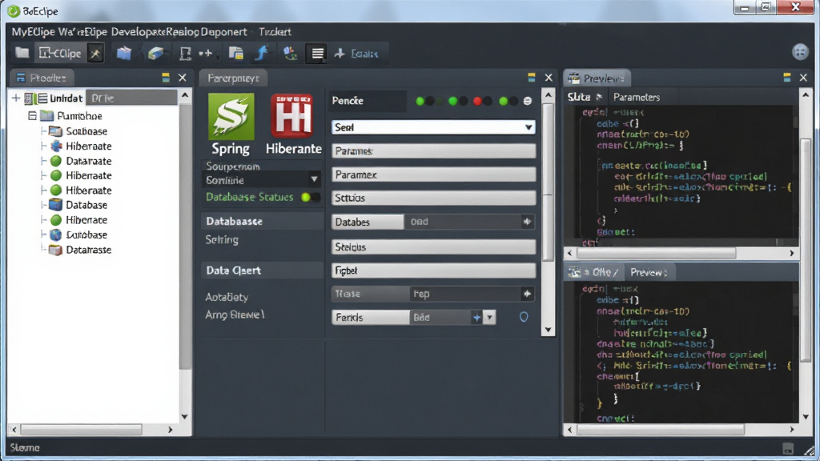Click the paste clipboard toolbar icon
Screen dimensions: 820x461
tap(236, 54)
